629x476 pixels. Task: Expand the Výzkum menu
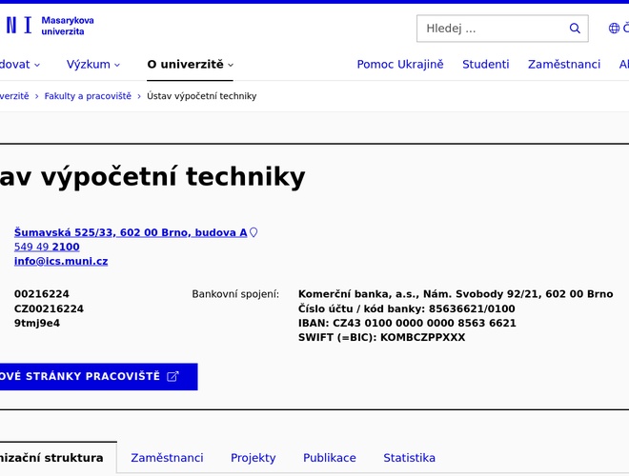coord(93,65)
